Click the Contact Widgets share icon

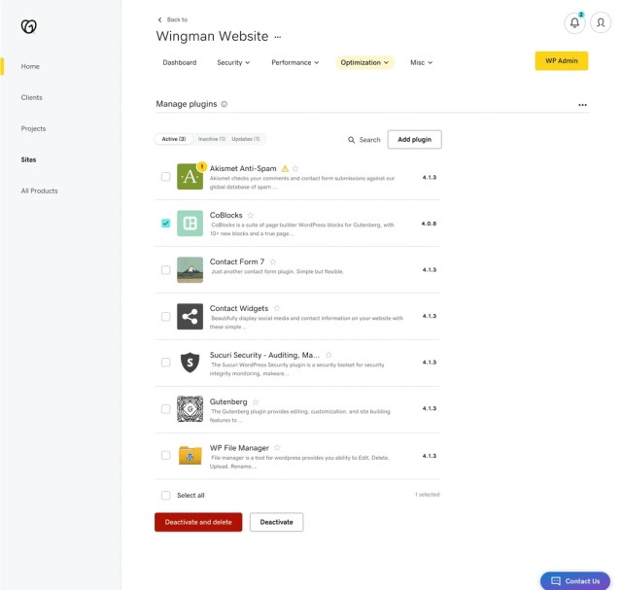click(190, 316)
